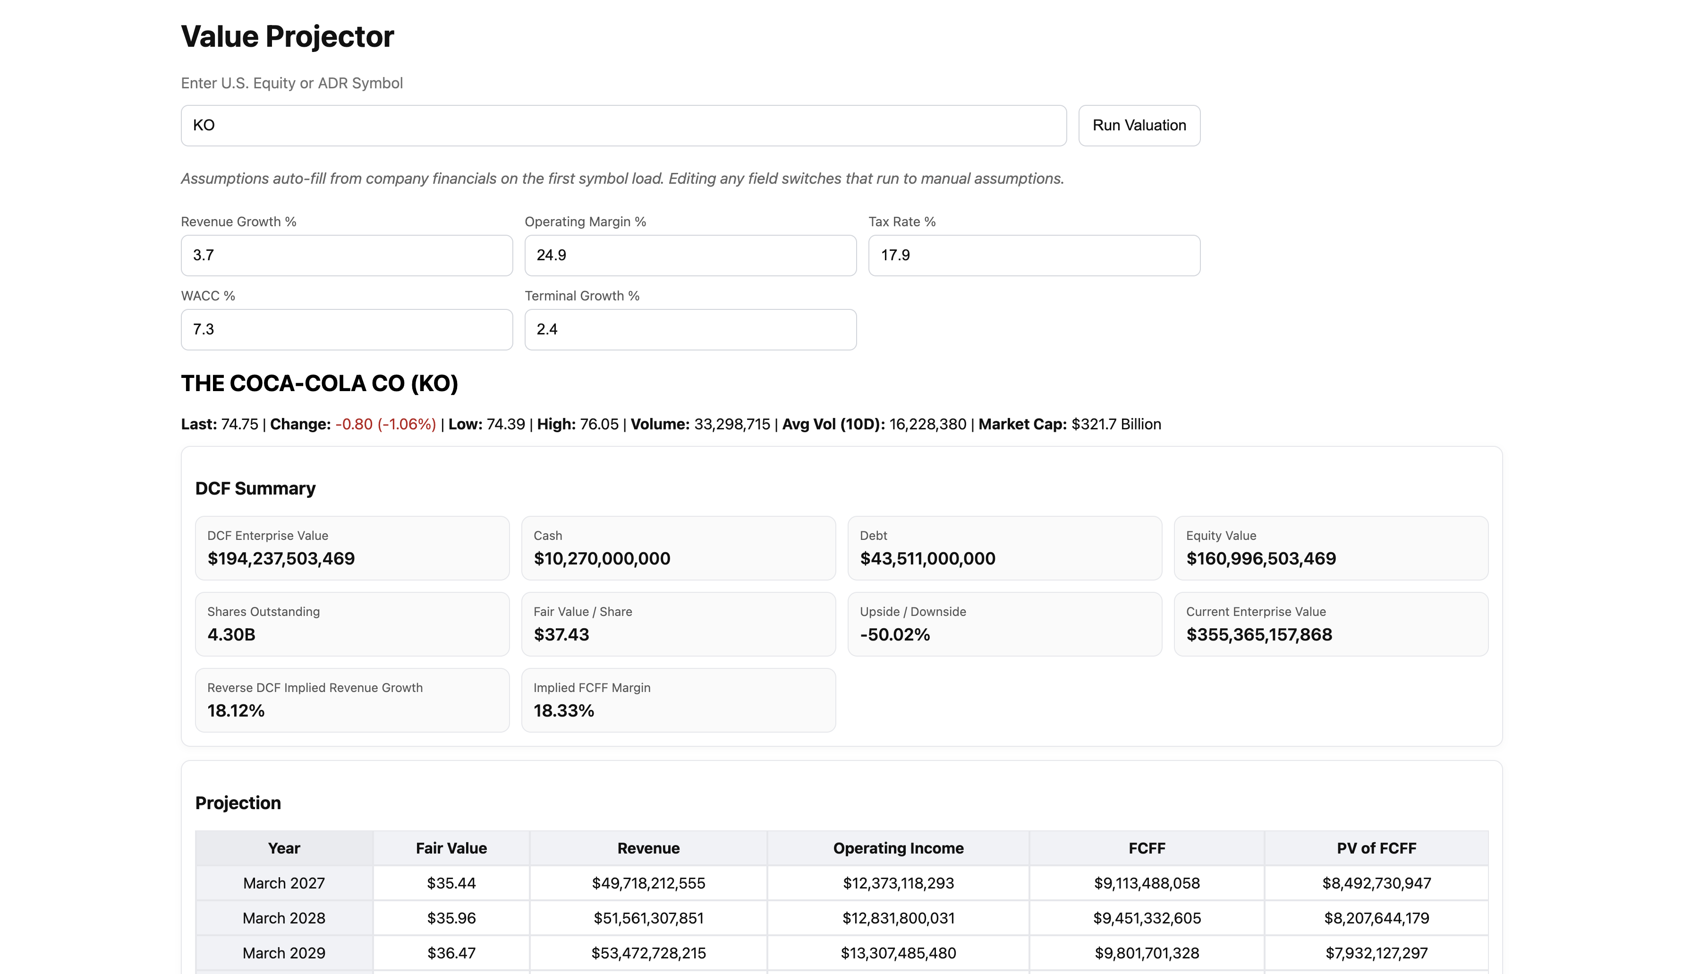Click the Year column header
Image resolution: width=1683 pixels, height=974 pixels.
(284, 848)
